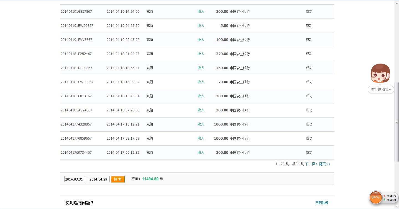Click 成功 status for order 201404181E252467
Viewport: 399px width, 209px height.
point(309,54)
